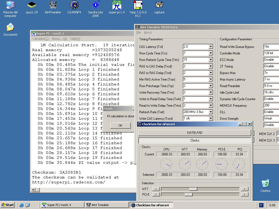Screen dimensions: 279x209
Task: Expand Write Recovery Time (Twr) dropdown
Action: [x=211, y=93]
